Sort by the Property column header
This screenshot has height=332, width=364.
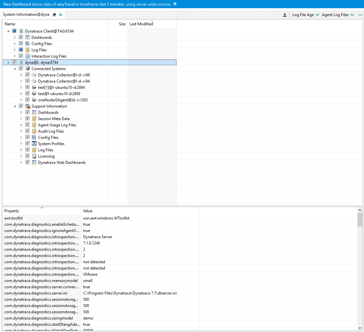coord(42,211)
